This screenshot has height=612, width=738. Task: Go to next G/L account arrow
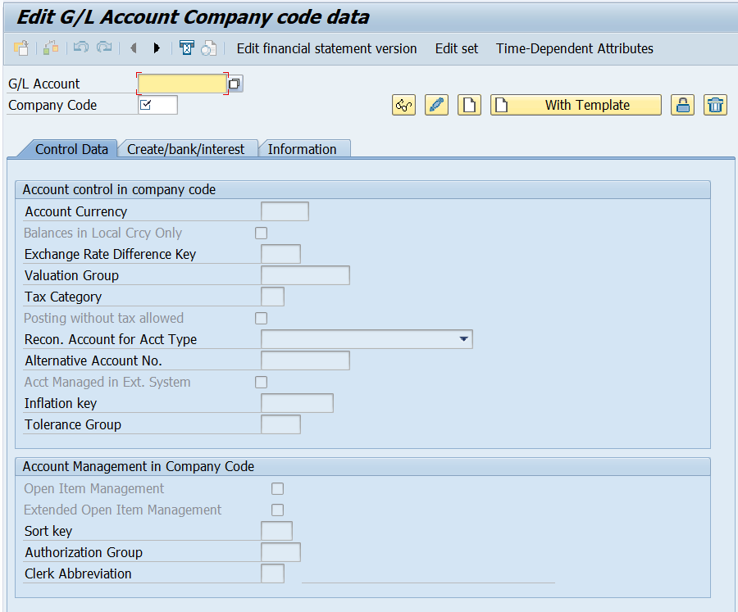[157, 48]
